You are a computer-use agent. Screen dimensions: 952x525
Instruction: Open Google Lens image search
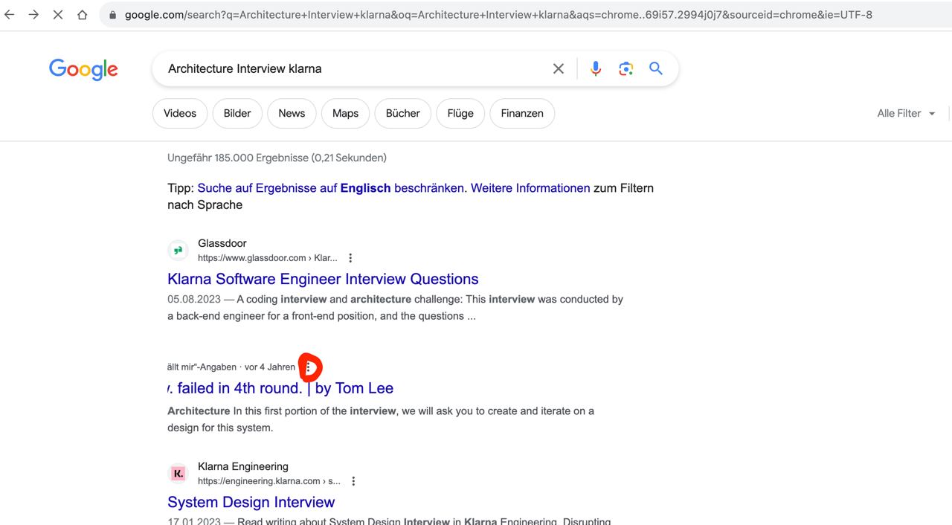[626, 68]
